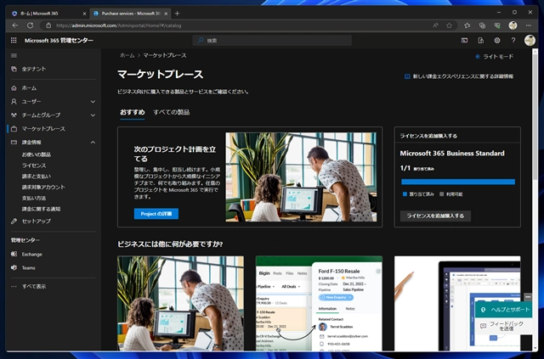Open 請求対象アカウント under billing
The image size is (544, 359).
(x=43, y=187)
